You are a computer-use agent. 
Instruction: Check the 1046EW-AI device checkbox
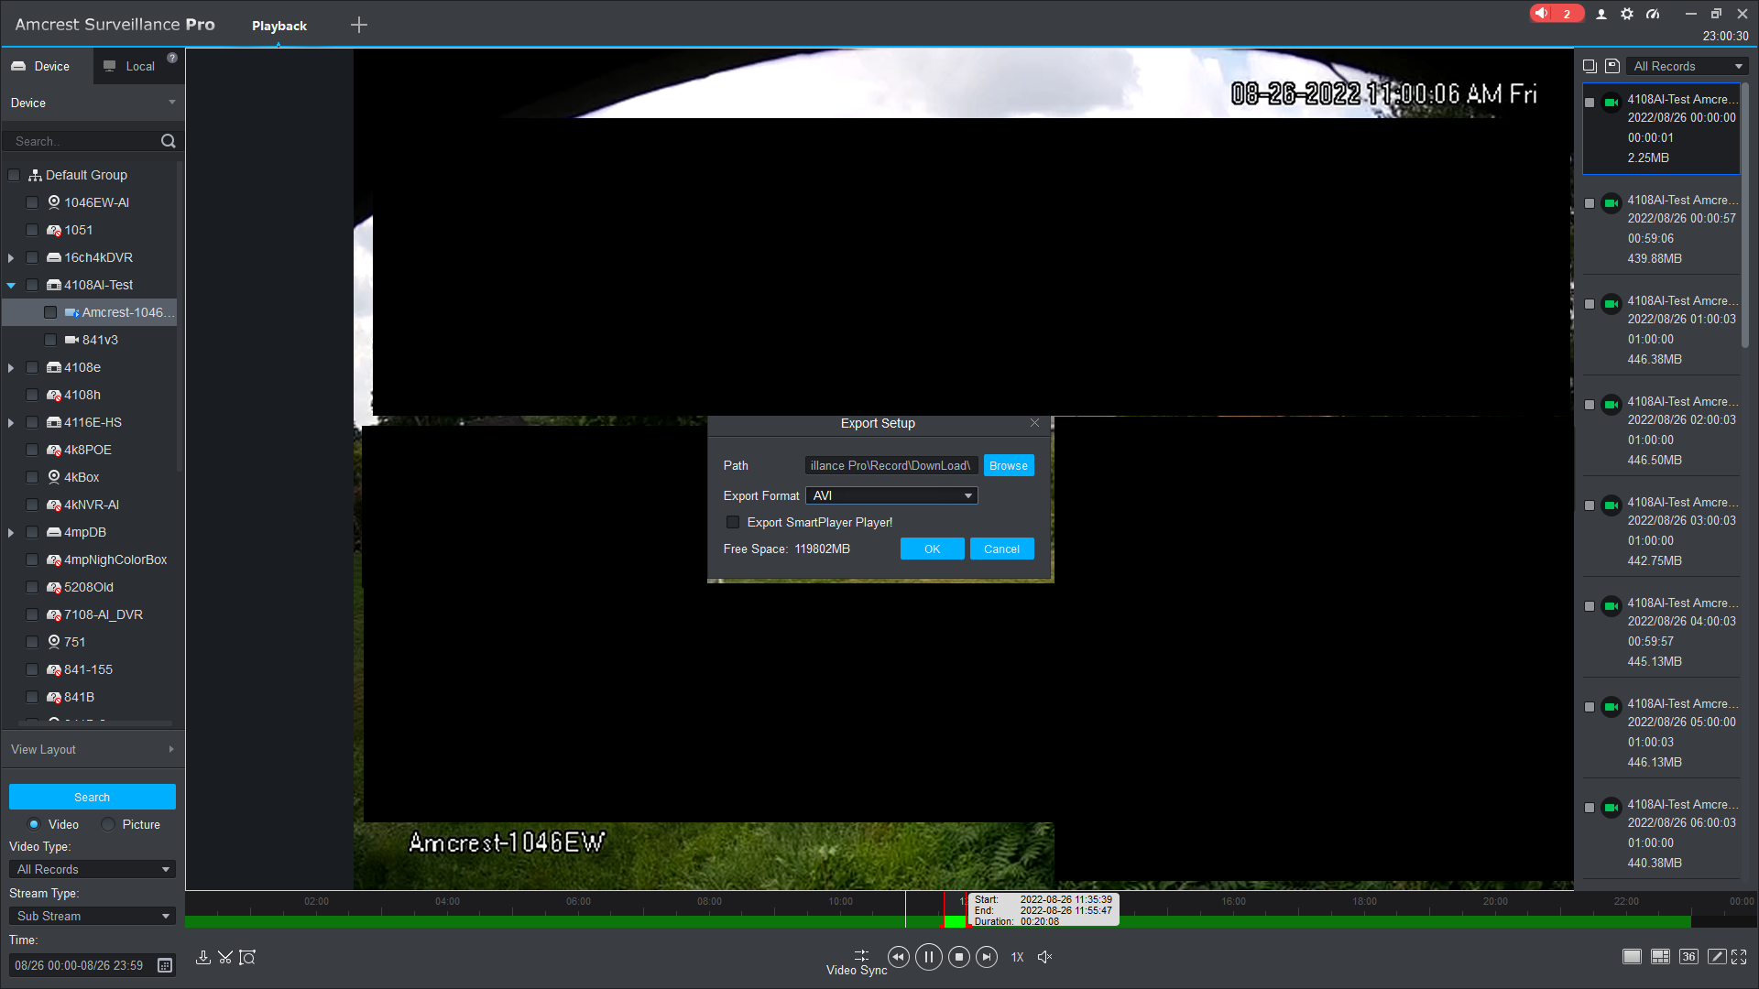tap(32, 202)
